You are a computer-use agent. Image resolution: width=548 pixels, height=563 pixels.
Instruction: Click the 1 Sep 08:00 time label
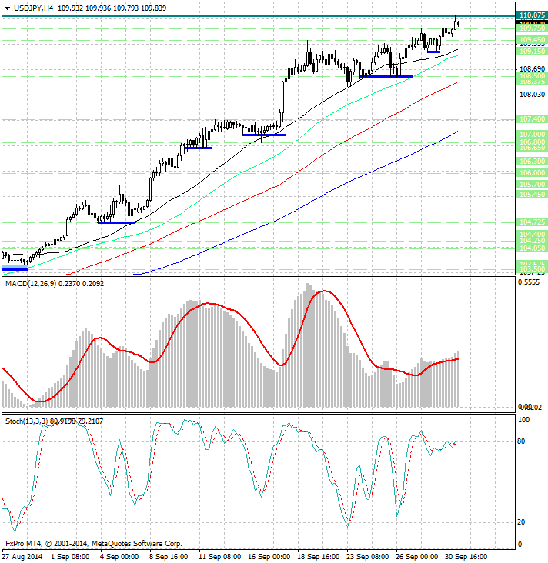pos(70,557)
